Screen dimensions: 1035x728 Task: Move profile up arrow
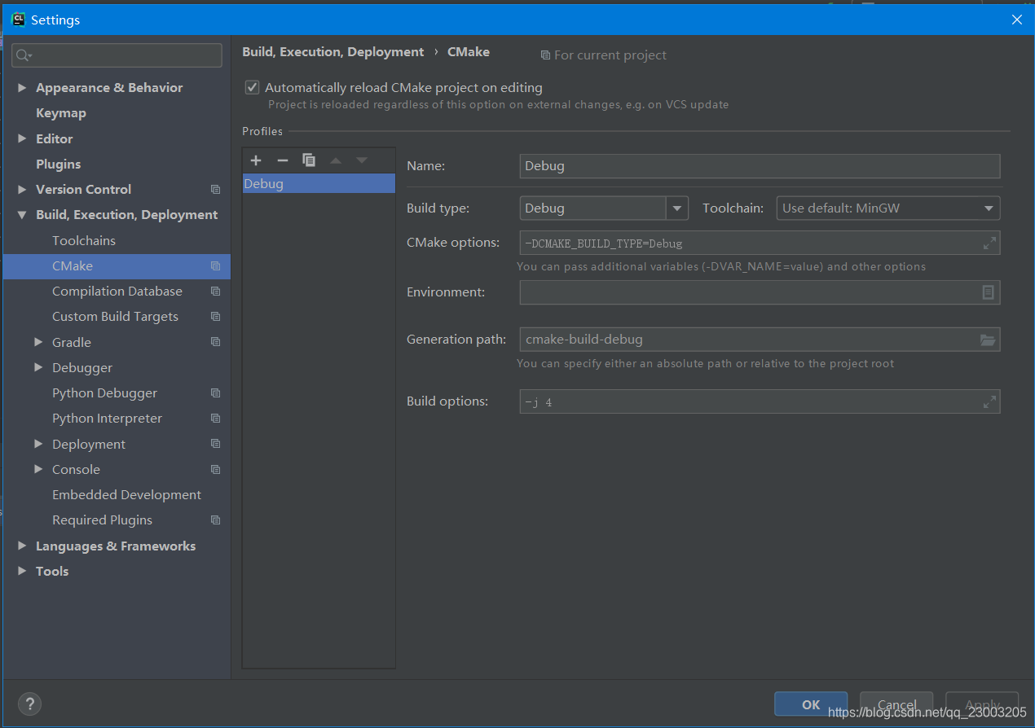pyautogui.click(x=335, y=160)
